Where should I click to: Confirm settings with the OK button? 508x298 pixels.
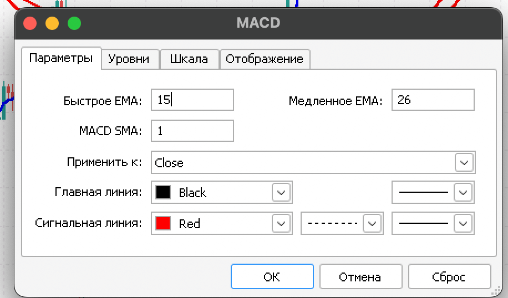[x=272, y=276]
